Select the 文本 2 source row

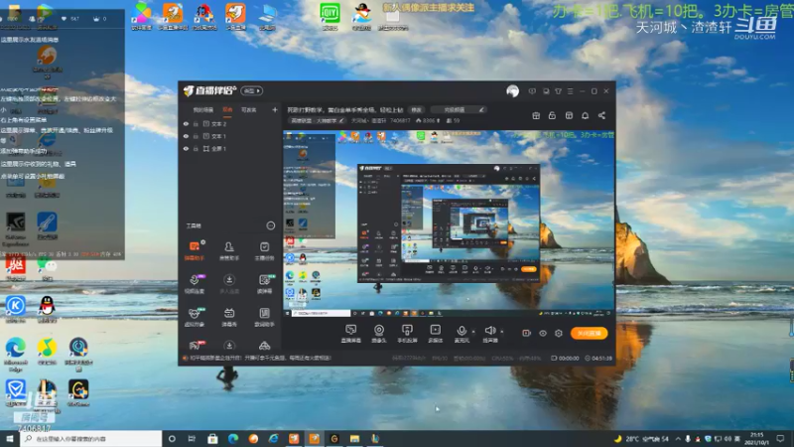[x=230, y=123]
